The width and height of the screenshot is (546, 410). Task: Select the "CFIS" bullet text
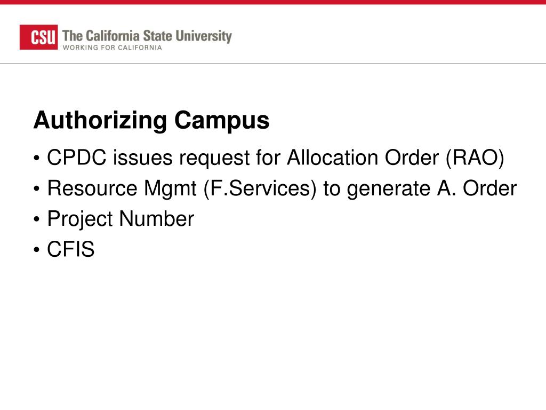point(71,249)
